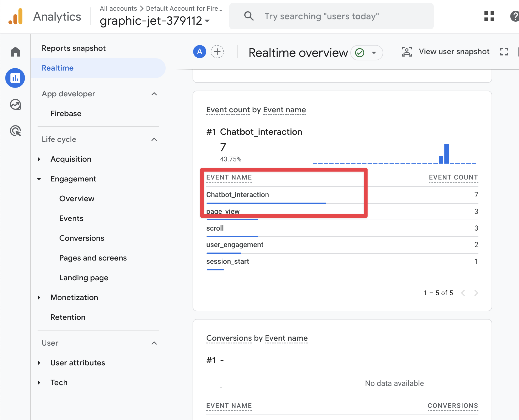Click the user snapshot icon
Screen dimensions: 519x420
[407, 52]
